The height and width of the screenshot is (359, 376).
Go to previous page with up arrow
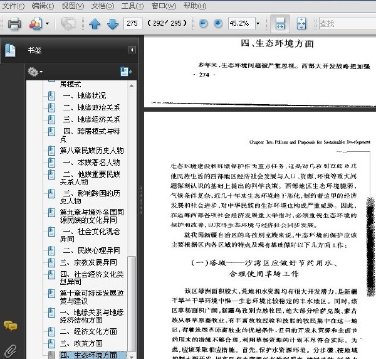click(x=95, y=23)
